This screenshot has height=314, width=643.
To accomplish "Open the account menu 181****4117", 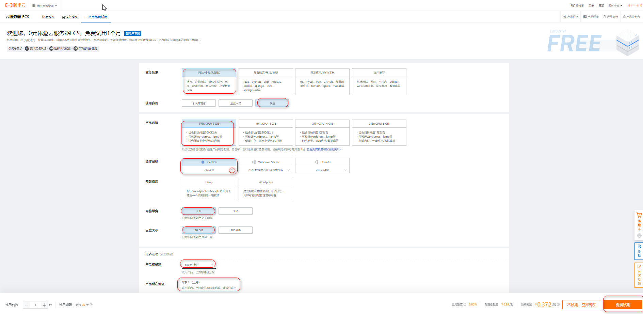I will 634,5.
